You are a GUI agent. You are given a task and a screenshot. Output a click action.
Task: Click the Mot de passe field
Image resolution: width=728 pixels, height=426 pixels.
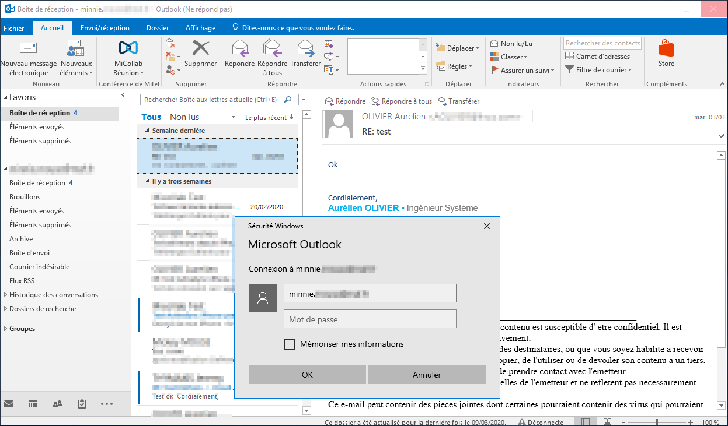[x=370, y=319]
